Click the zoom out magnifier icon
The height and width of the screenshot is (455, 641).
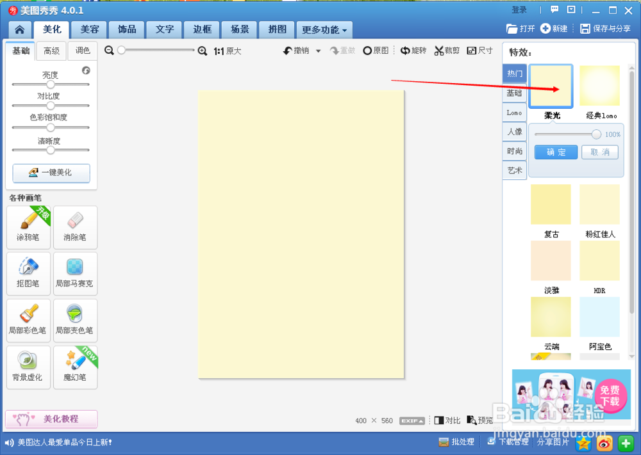pyautogui.click(x=109, y=51)
